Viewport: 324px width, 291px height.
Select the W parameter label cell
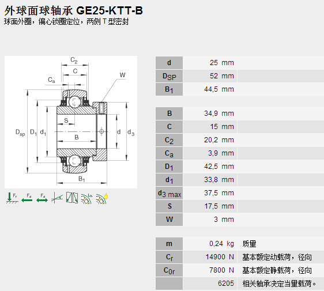[x=169, y=220]
